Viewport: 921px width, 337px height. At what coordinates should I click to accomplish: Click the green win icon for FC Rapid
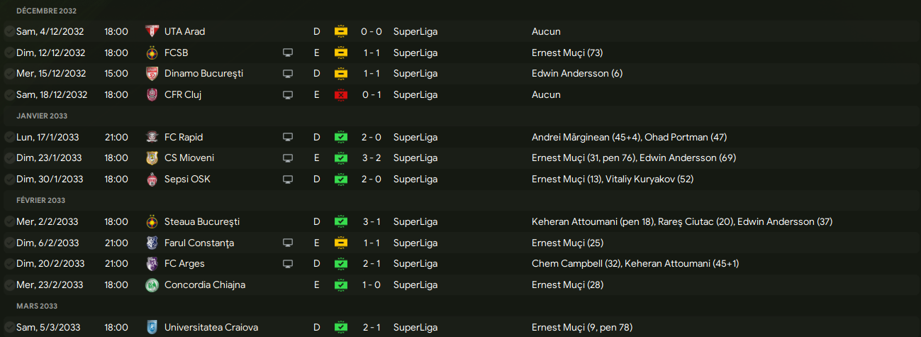[341, 138]
